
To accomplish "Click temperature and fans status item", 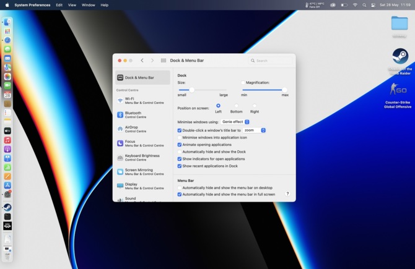I will (x=315, y=5).
